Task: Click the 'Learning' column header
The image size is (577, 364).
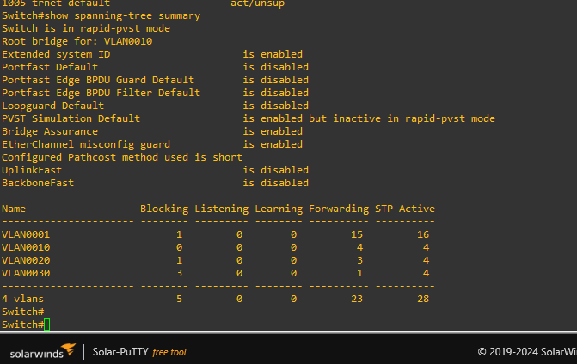Action: 279,209
